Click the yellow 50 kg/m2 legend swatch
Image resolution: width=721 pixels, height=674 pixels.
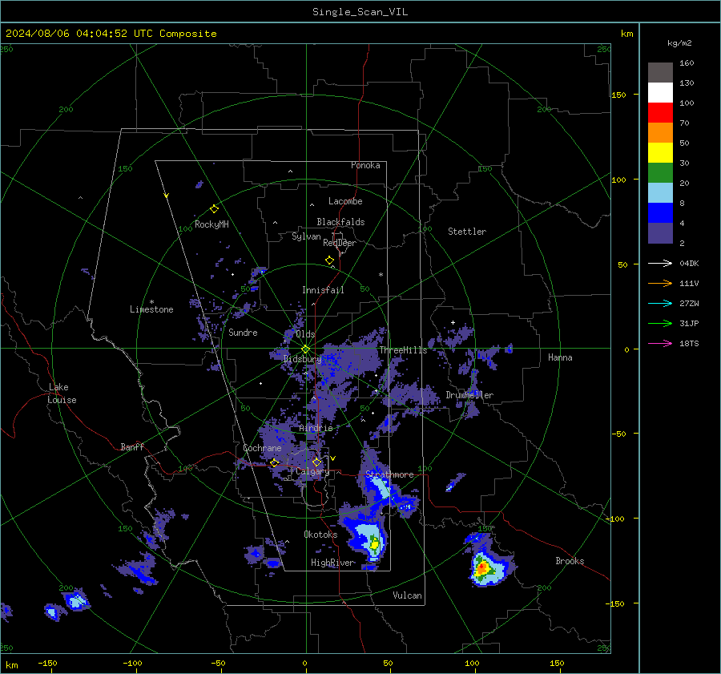[660, 153]
